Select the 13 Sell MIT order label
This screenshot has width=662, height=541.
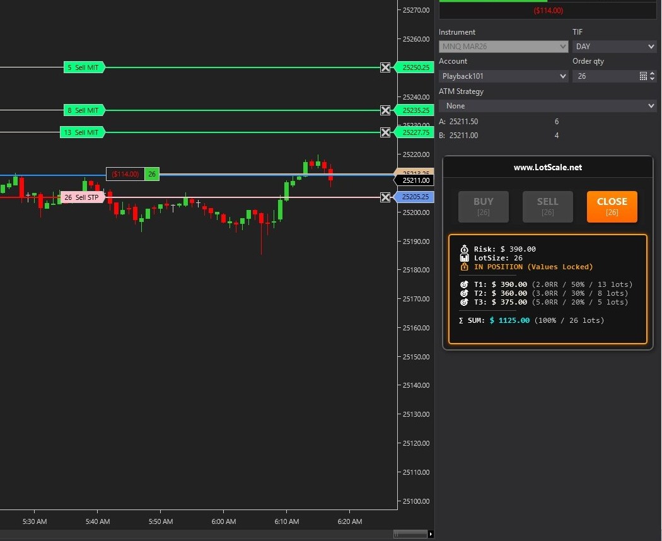pyautogui.click(x=83, y=132)
